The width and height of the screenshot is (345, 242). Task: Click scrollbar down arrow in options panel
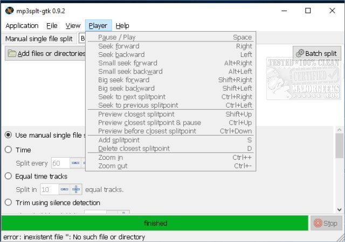click(x=339, y=210)
